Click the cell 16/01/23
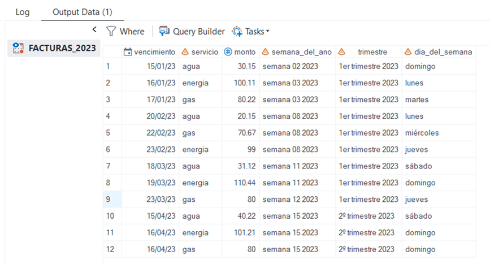 coord(150,83)
